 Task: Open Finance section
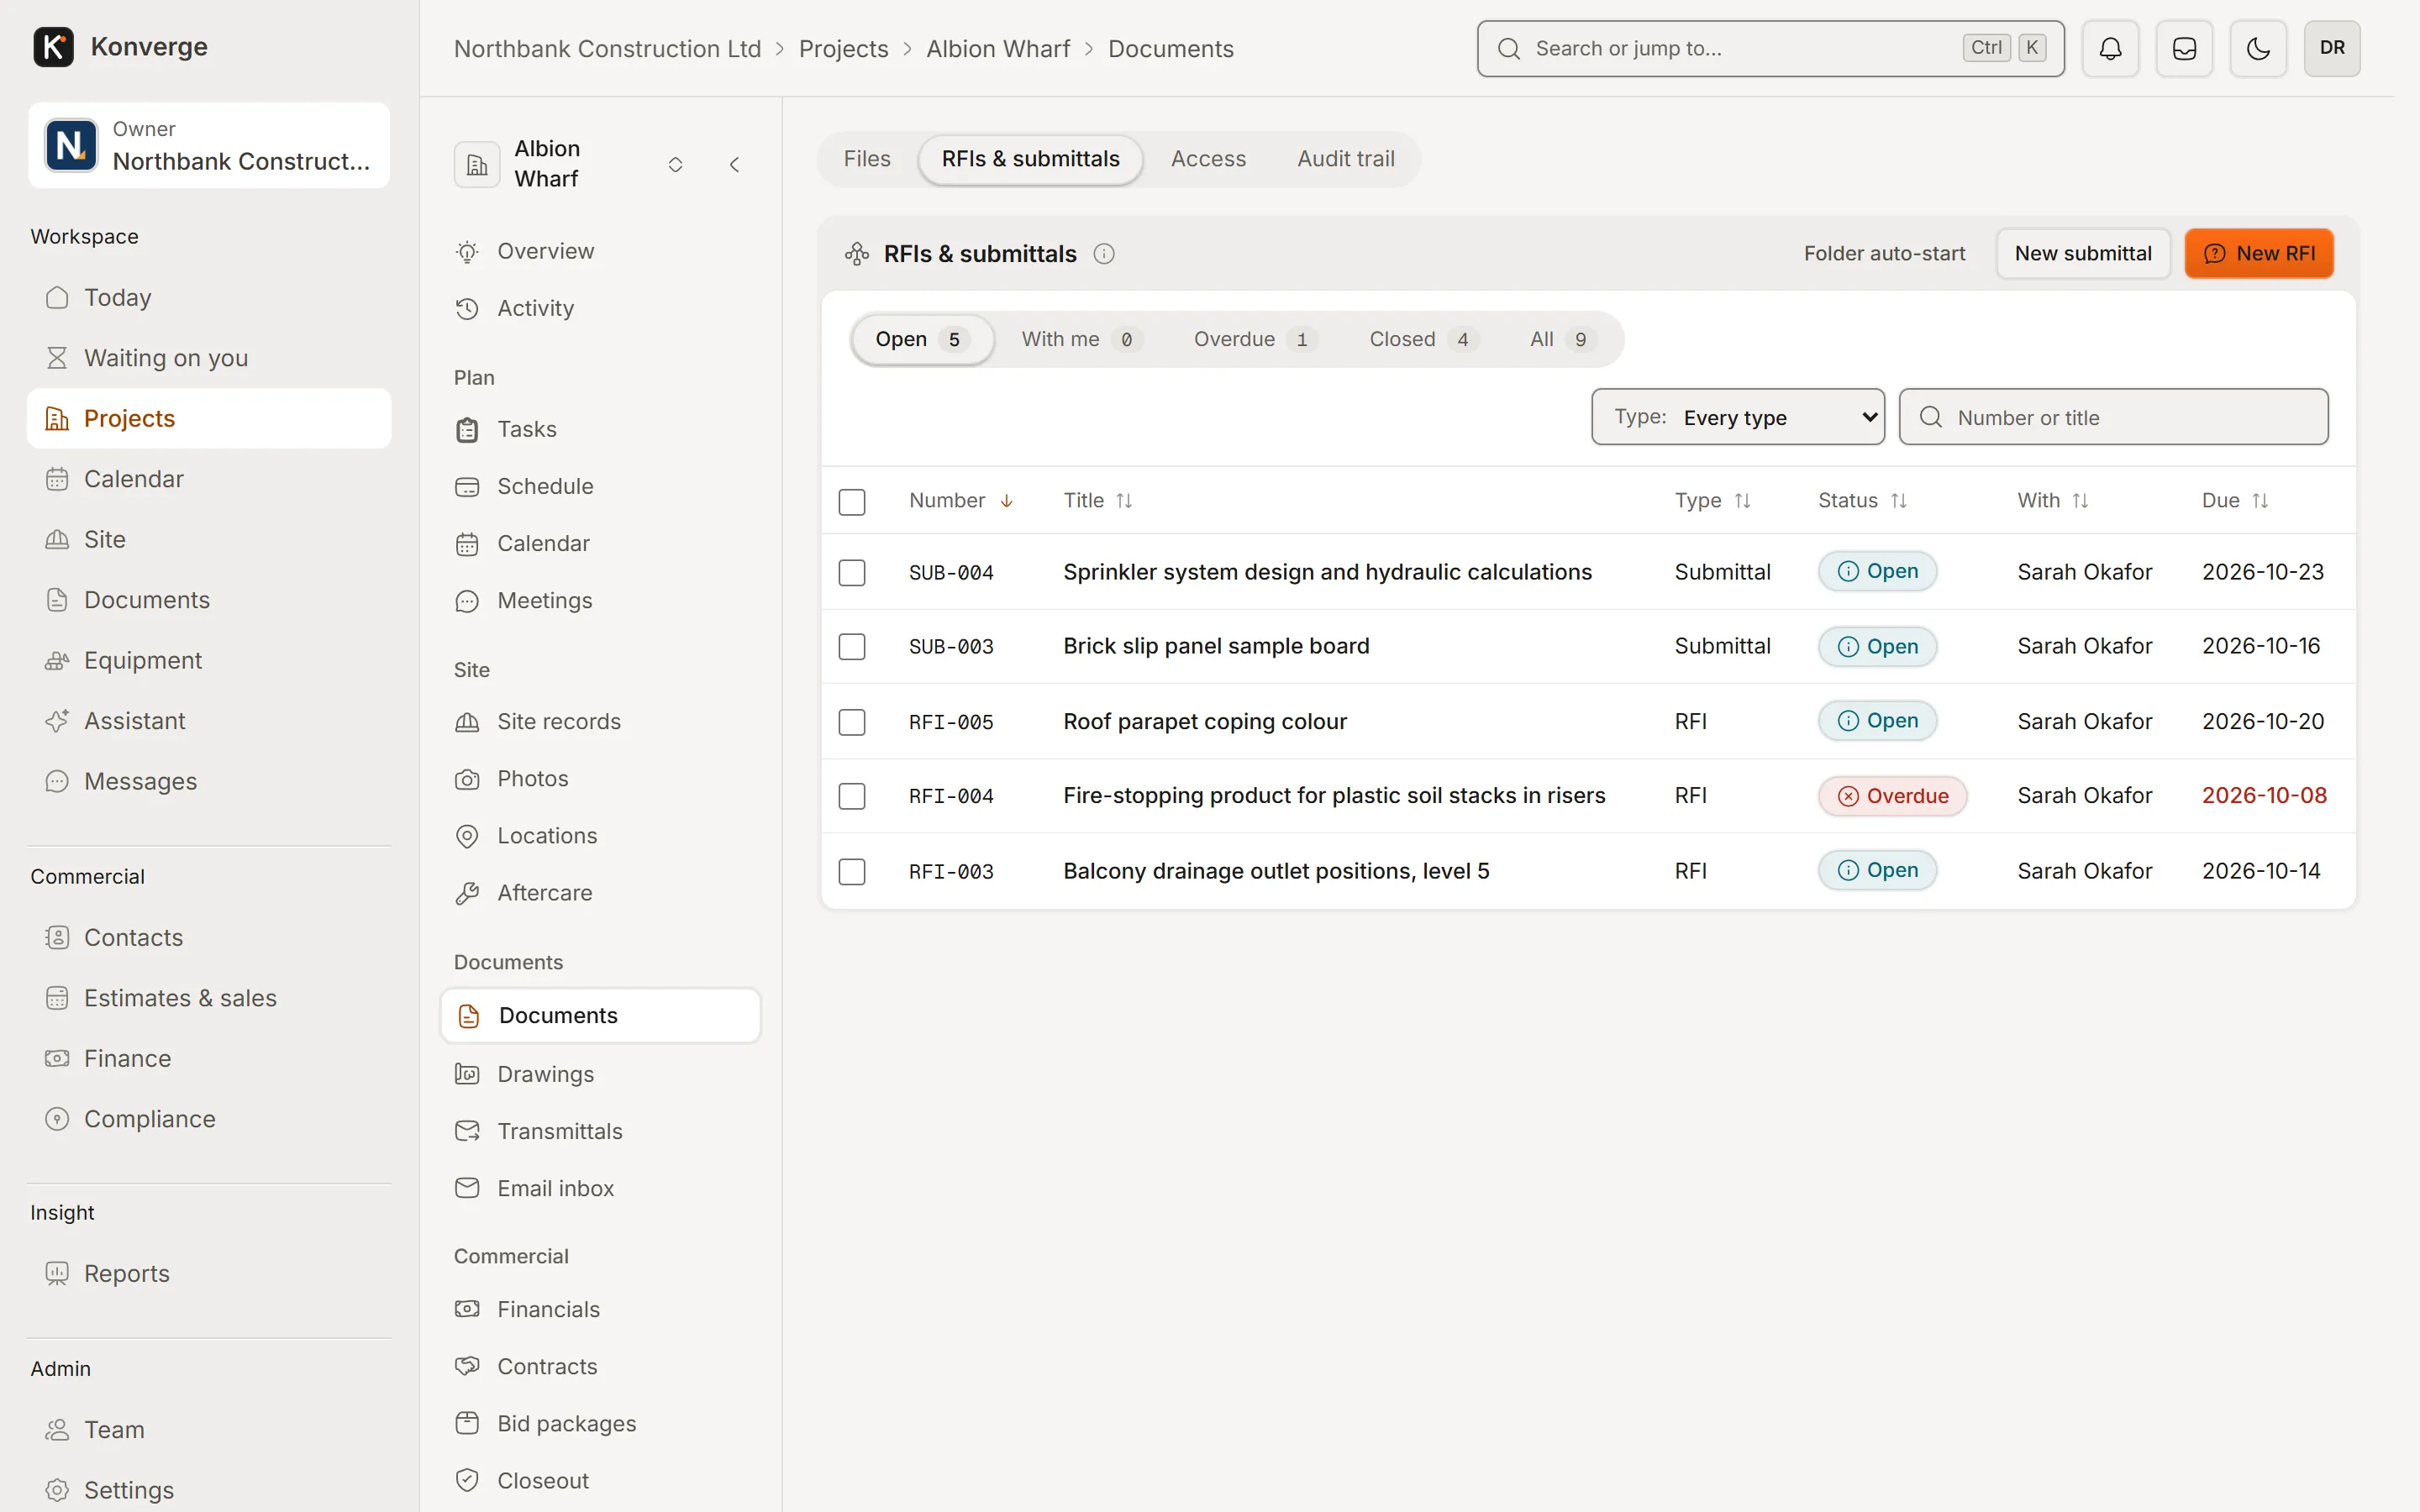click(208, 1059)
